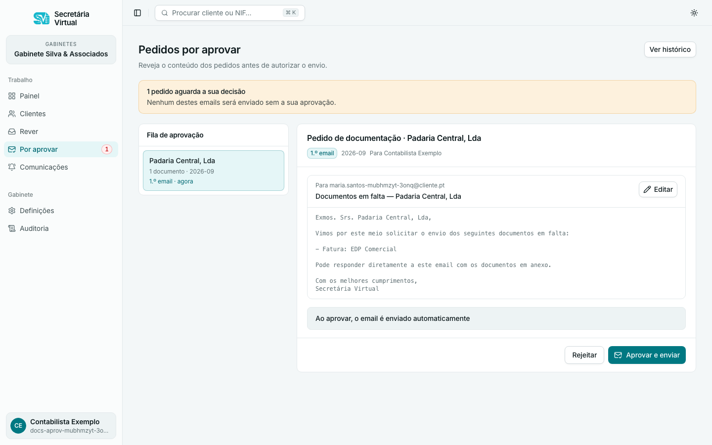Click the Auditoria scroll icon

pos(12,228)
